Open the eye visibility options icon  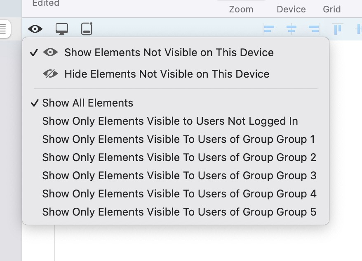click(35, 29)
